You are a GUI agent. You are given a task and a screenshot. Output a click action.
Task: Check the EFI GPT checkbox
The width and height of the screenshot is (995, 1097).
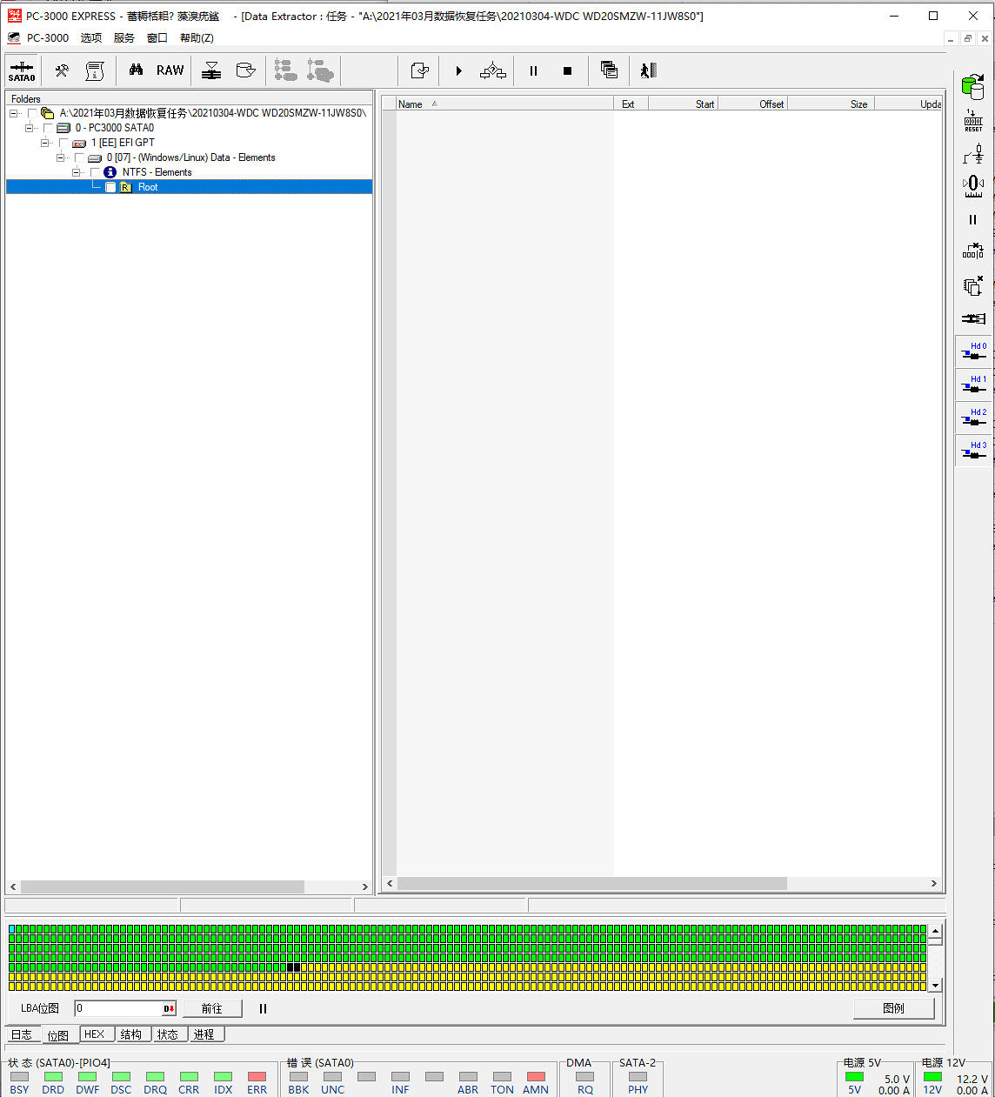63,143
